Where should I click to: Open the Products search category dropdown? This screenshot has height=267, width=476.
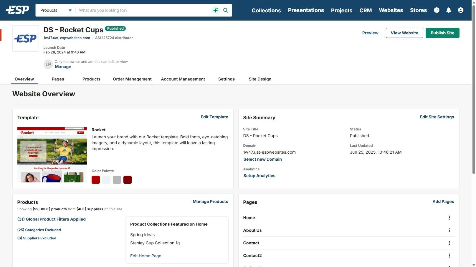56,10
